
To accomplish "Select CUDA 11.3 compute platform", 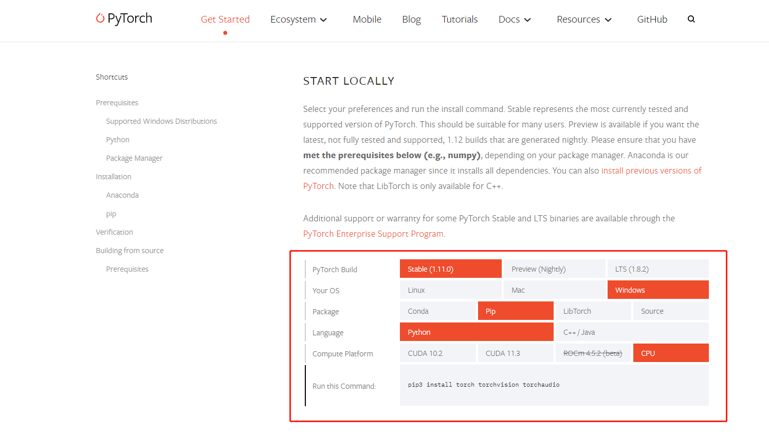I will coord(516,353).
